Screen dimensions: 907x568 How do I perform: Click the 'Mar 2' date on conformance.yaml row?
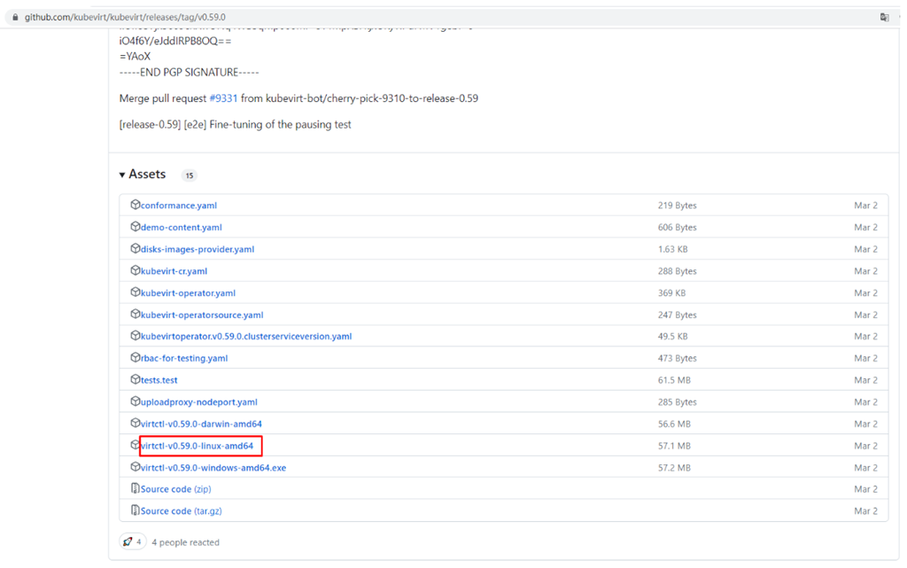(866, 206)
